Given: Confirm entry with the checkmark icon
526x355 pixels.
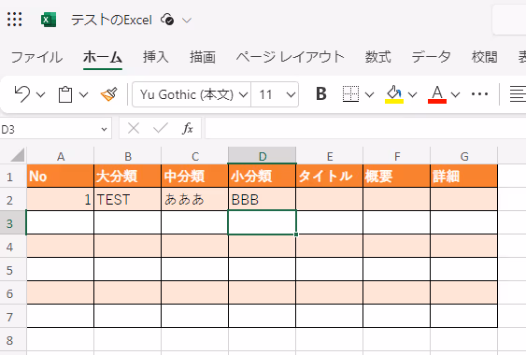Looking at the screenshot, I should pyautogui.click(x=161, y=129).
